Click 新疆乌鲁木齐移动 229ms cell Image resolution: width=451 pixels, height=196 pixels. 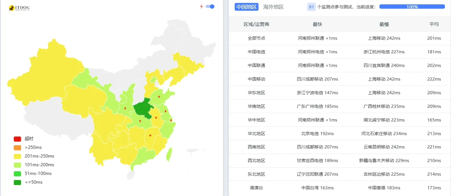(384, 161)
